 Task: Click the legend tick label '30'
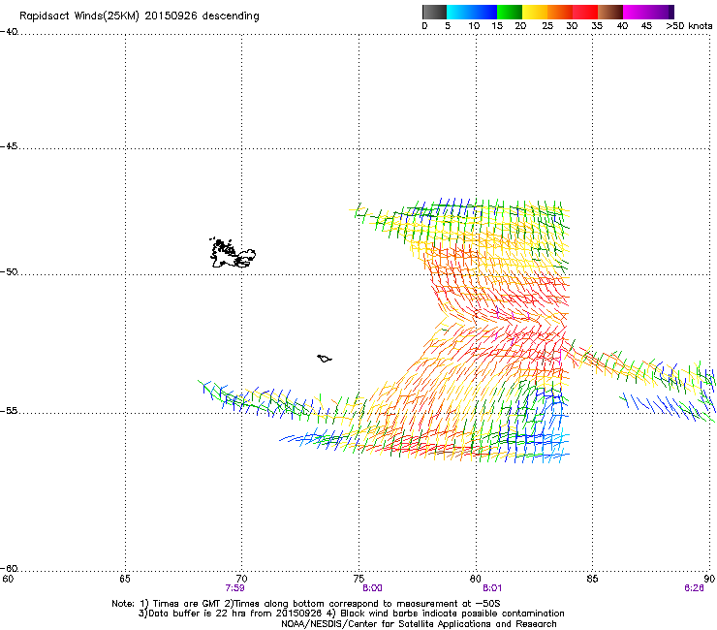tap(572, 26)
